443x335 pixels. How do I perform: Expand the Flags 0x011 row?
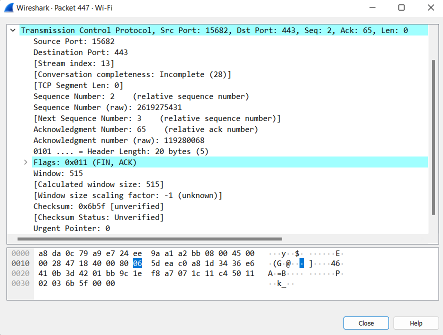tap(25, 162)
